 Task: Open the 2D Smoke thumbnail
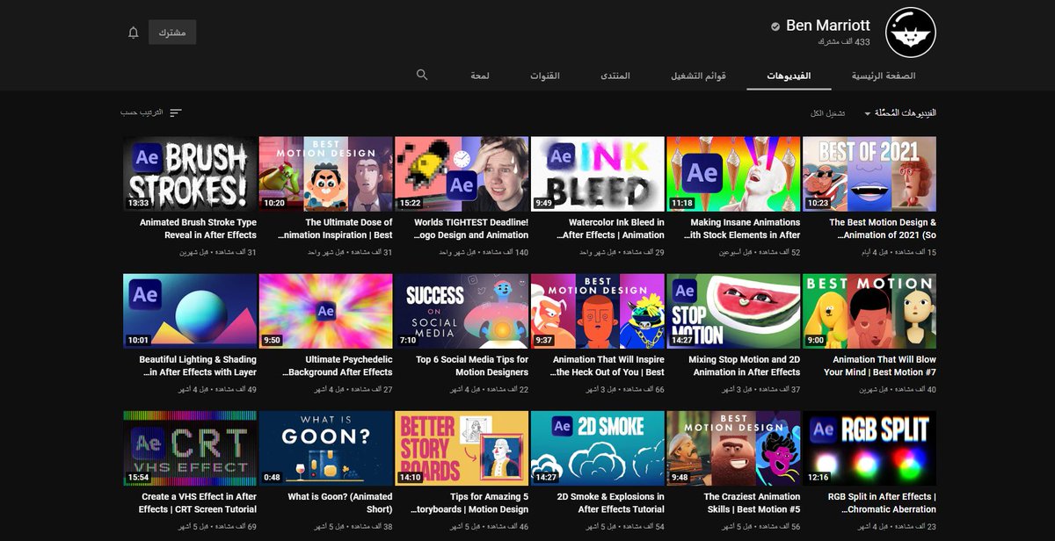tap(598, 448)
